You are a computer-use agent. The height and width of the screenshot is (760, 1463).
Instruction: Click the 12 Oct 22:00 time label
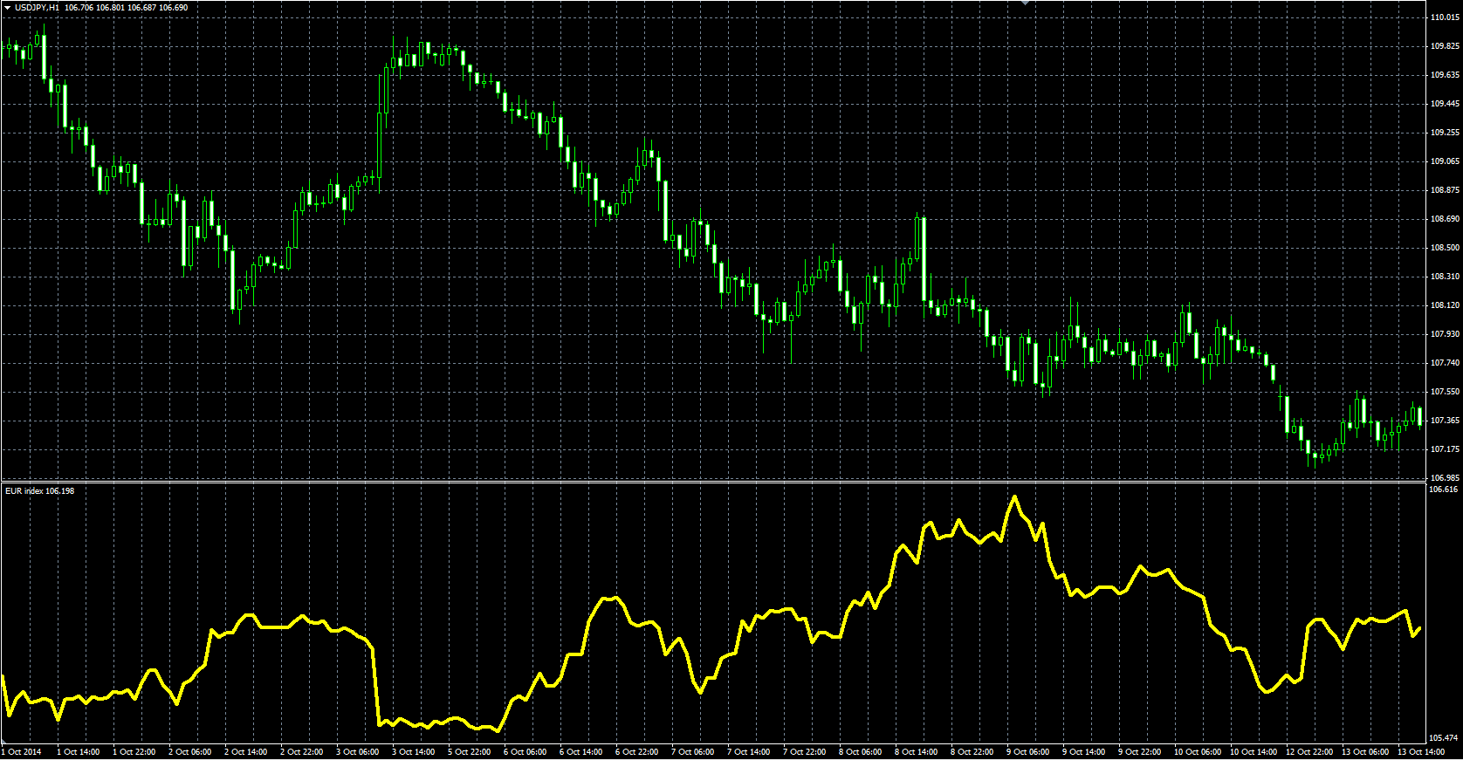[1310, 752]
